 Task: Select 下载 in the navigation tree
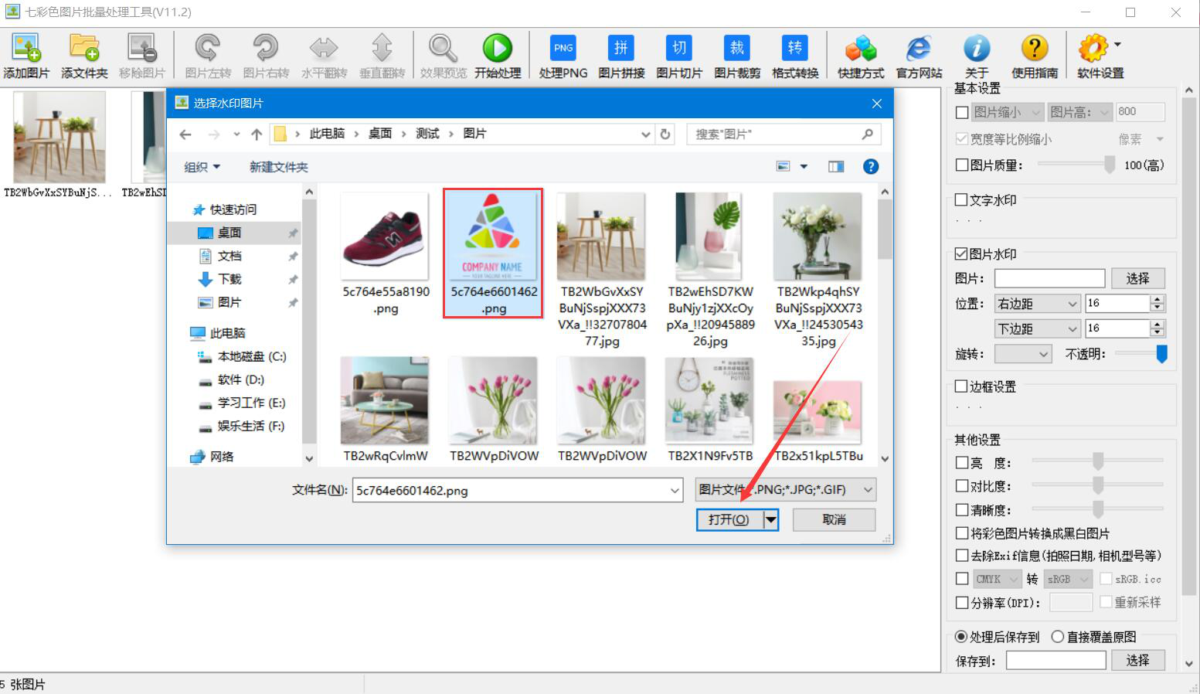click(229, 279)
